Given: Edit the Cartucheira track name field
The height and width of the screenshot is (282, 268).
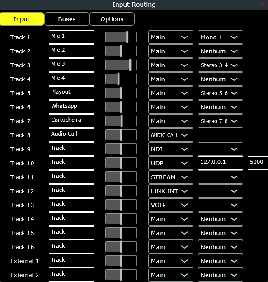Looking at the screenshot, I should (x=71, y=121).
